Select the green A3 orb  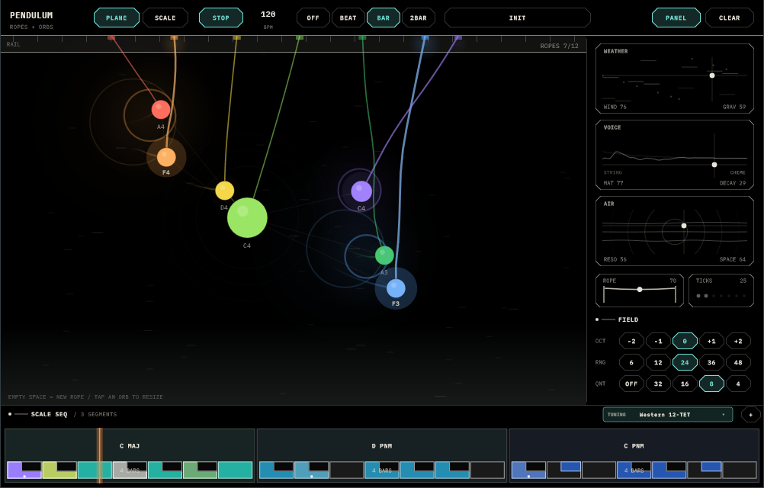384,255
